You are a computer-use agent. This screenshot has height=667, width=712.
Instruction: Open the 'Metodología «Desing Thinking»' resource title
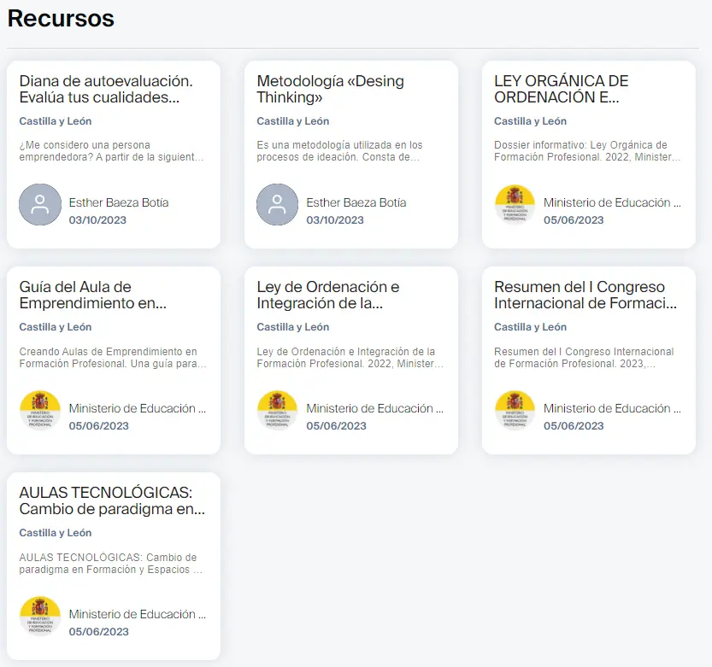[x=330, y=89]
